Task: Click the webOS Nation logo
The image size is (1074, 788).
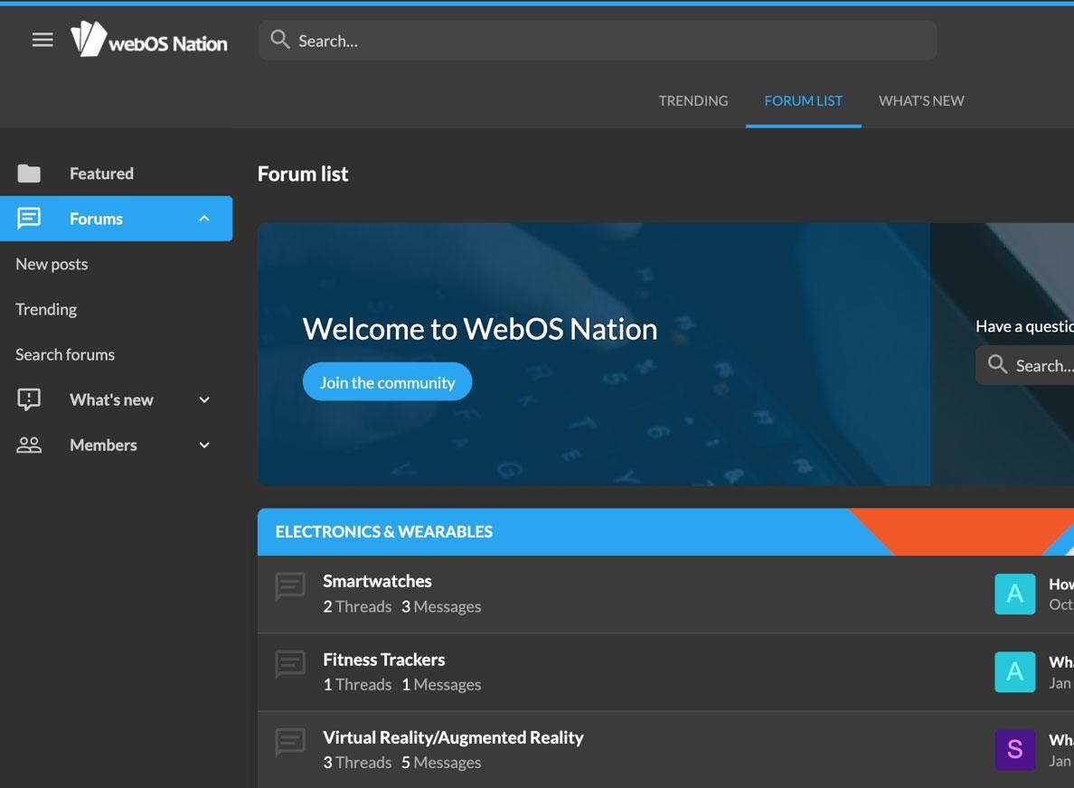Action: click(x=149, y=40)
